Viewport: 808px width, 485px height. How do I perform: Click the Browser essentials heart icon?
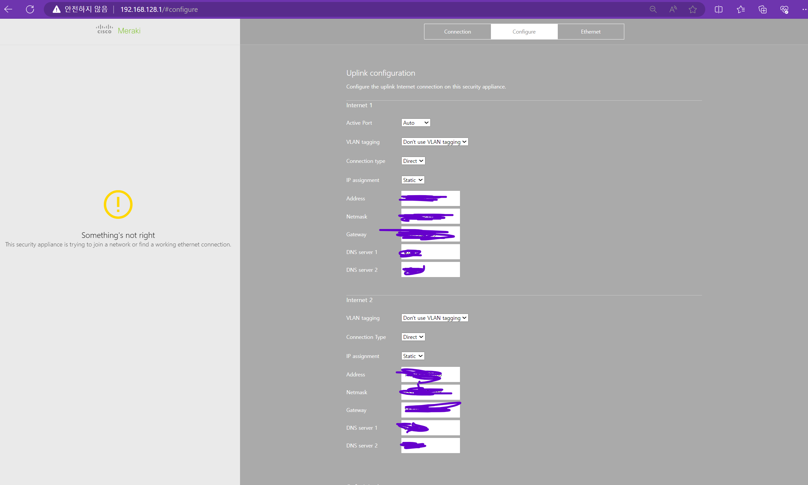(784, 9)
